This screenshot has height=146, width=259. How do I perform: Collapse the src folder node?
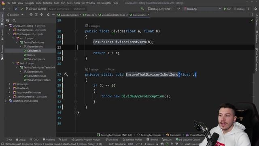pyautogui.click(x=13, y=38)
